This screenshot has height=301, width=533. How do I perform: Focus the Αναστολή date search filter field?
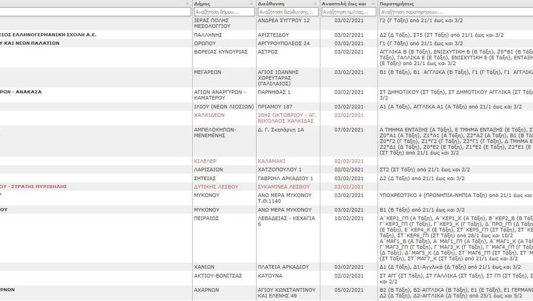point(349,12)
